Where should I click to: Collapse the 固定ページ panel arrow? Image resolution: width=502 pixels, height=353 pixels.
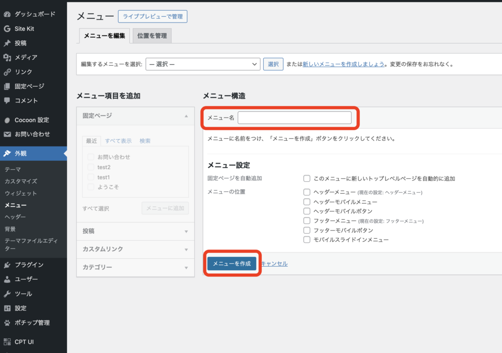pos(186,116)
